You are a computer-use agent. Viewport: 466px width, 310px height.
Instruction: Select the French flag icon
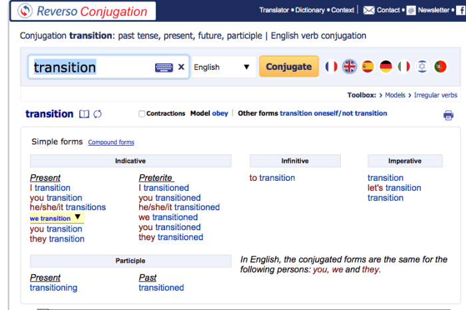(332, 67)
